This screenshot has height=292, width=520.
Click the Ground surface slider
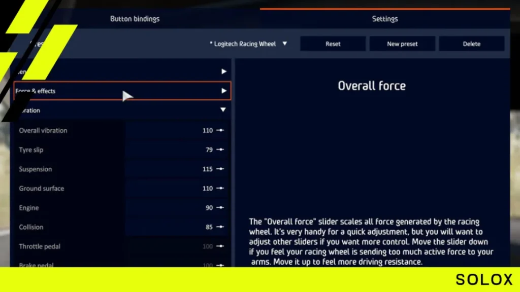pos(220,189)
